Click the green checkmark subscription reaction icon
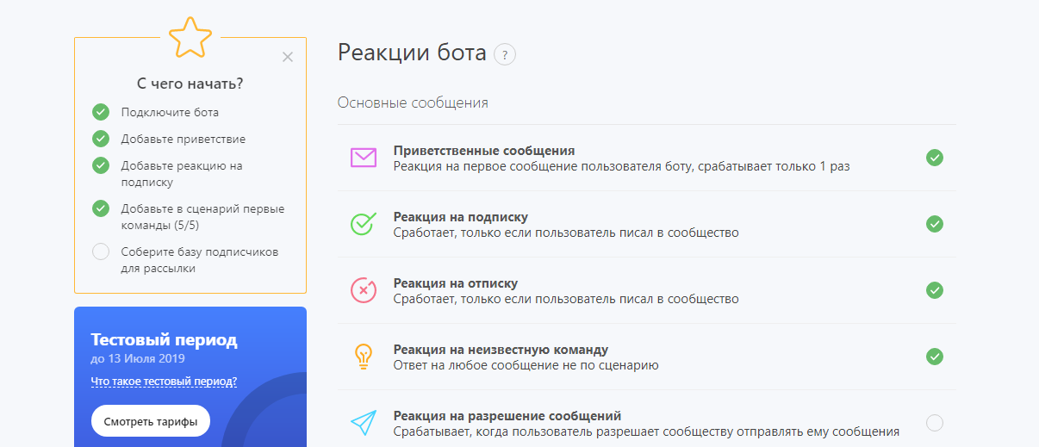Screen dimensions: 1039x447 [363, 224]
